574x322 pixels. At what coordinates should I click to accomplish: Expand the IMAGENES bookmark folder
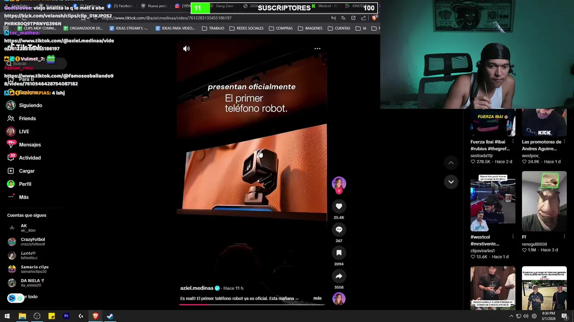(310, 28)
